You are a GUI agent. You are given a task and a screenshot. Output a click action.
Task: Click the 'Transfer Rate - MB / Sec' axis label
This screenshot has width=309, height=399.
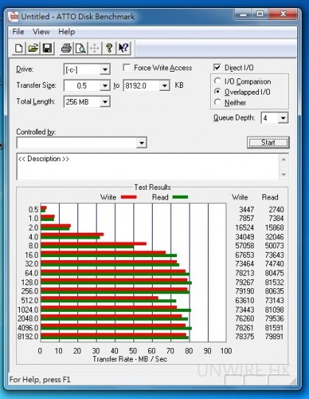pos(130,359)
